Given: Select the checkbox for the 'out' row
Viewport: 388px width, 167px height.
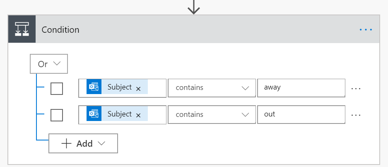Looking at the screenshot, I should (57, 115).
